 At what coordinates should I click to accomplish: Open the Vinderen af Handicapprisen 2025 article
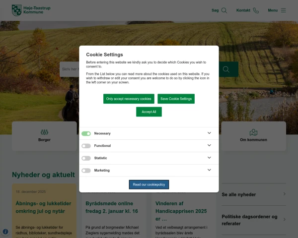pos(181,211)
